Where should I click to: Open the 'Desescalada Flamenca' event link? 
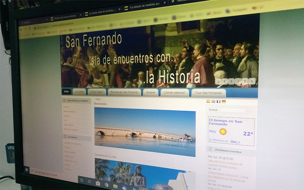(228, 177)
